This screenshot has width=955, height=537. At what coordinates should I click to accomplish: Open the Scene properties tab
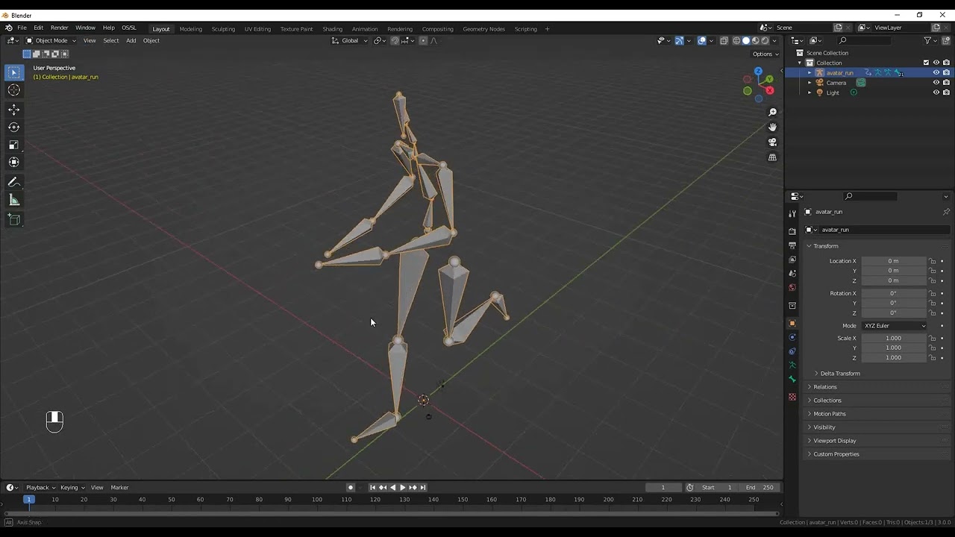pyautogui.click(x=792, y=274)
